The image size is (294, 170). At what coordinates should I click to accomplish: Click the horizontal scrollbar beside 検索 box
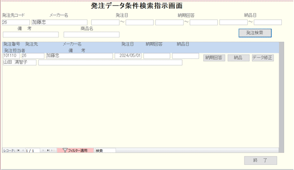tap(197, 150)
